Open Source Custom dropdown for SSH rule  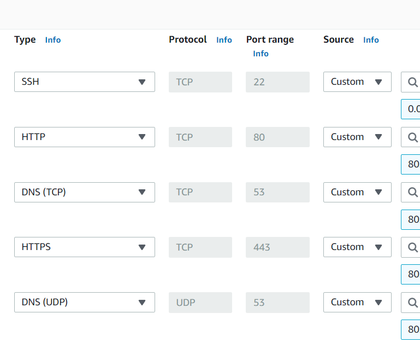point(357,82)
